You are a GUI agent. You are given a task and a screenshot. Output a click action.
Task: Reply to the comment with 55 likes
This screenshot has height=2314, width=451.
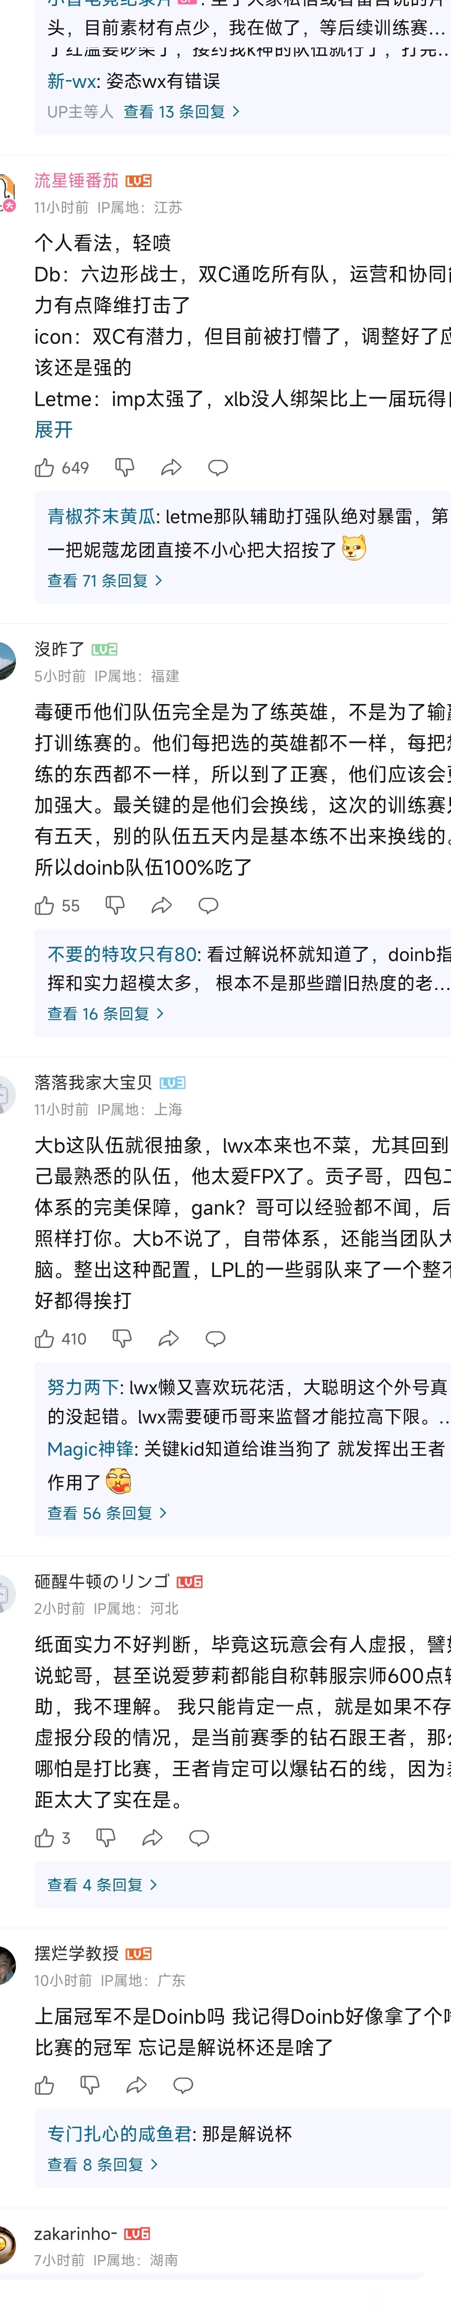click(x=208, y=905)
